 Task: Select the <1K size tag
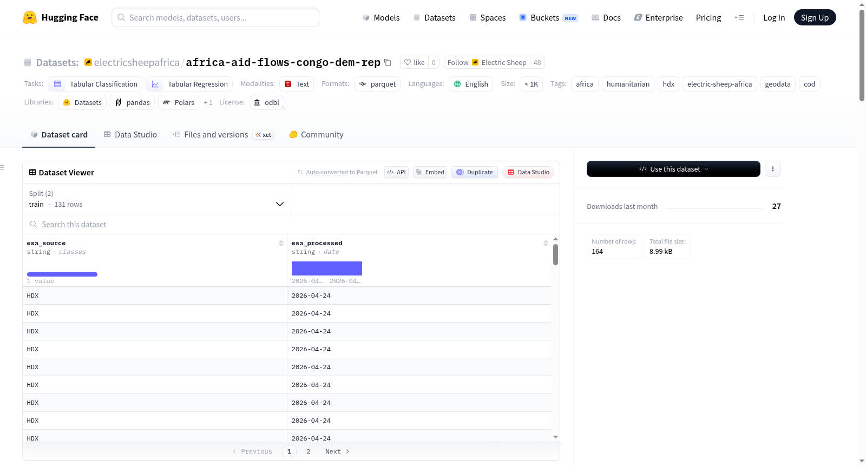coord(532,84)
